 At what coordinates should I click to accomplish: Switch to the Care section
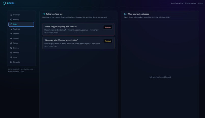point(21,57)
